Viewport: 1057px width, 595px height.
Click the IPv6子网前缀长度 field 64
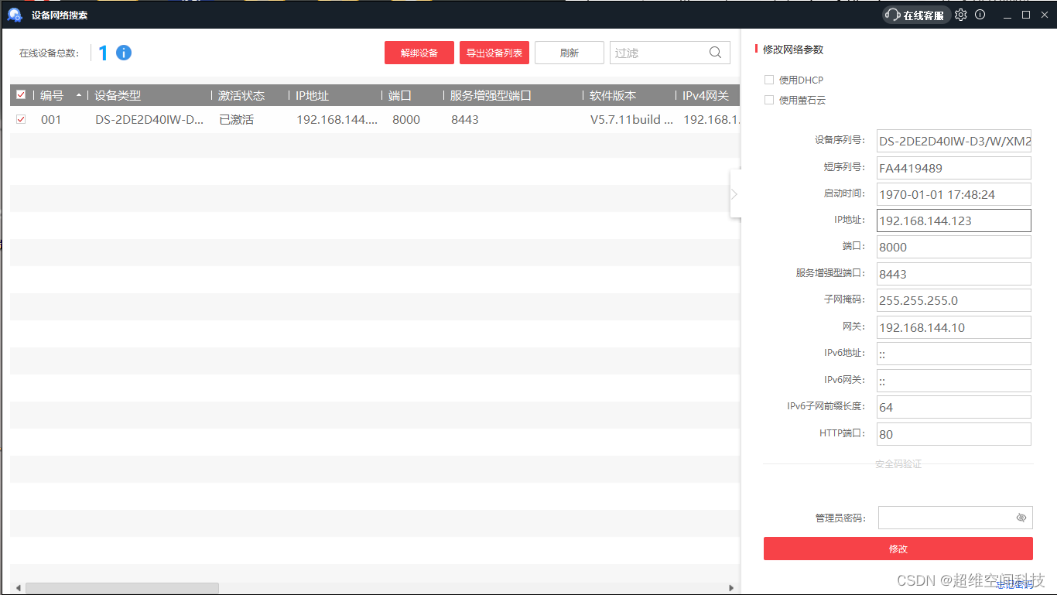tap(954, 407)
